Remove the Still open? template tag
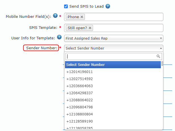Image resolution: width=175 pixels, height=131 pixels. (90, 28)
